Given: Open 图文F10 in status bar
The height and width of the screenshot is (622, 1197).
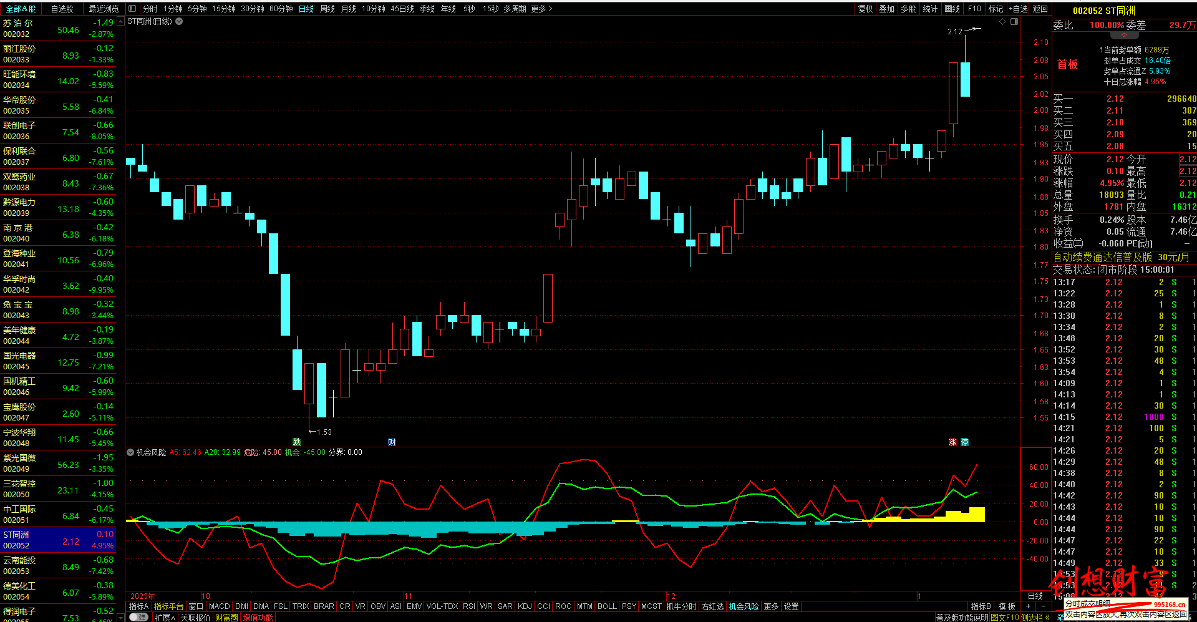Looking at the screenshot, I should click(1004, 617).
